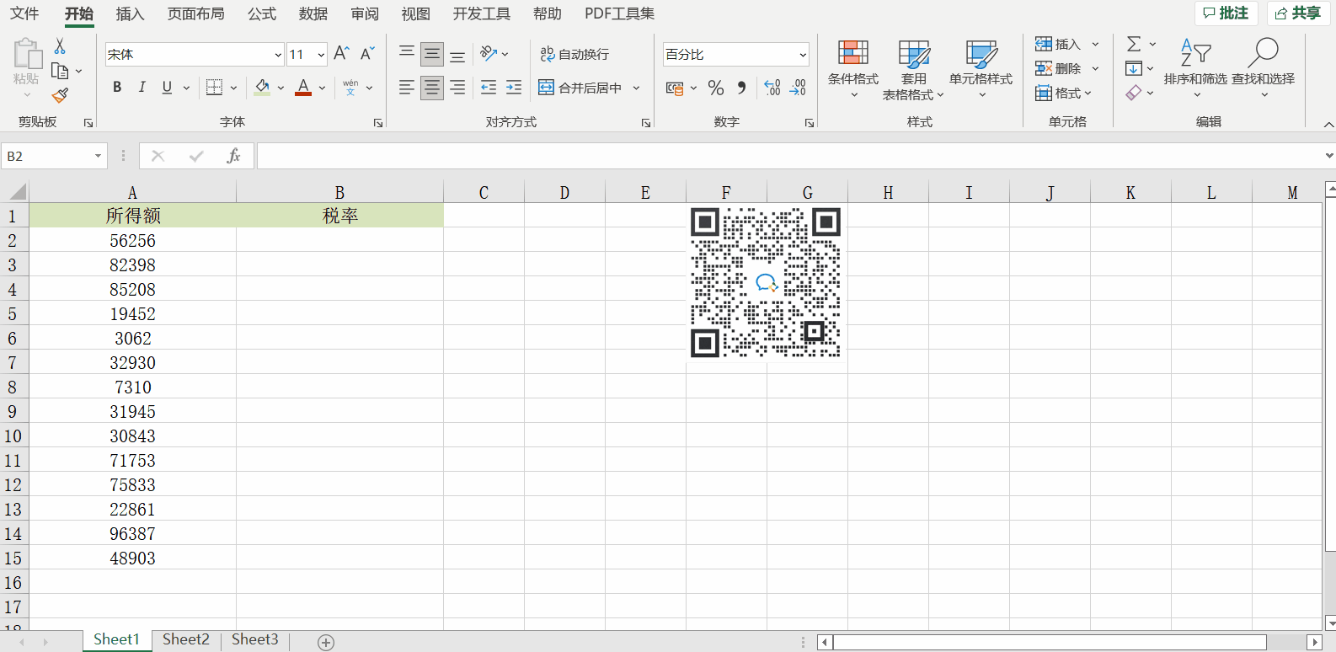Apply comma style number format
This screenshot has height=652, width=1336.
[x=741, y=88]
